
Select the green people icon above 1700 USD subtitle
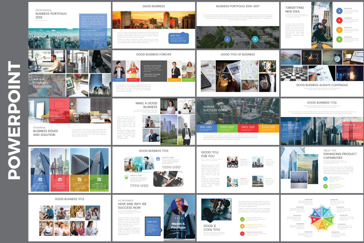(x=126, y=177)
